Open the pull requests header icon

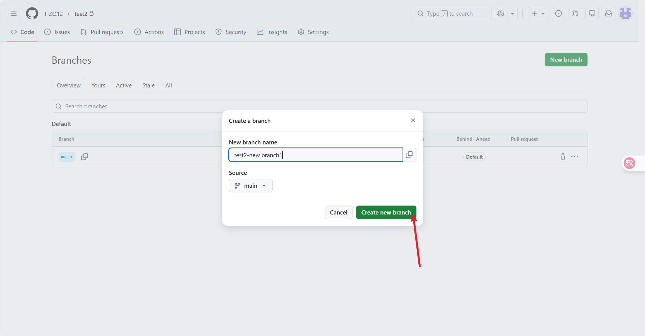(575, 13)
